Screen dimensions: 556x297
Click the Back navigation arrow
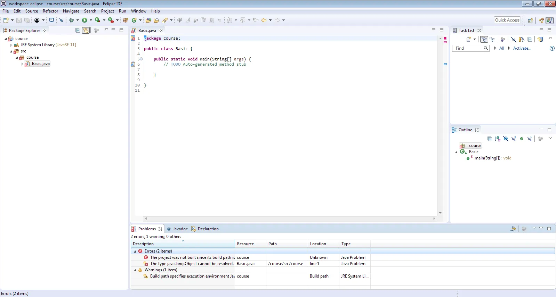coord(264,20)
